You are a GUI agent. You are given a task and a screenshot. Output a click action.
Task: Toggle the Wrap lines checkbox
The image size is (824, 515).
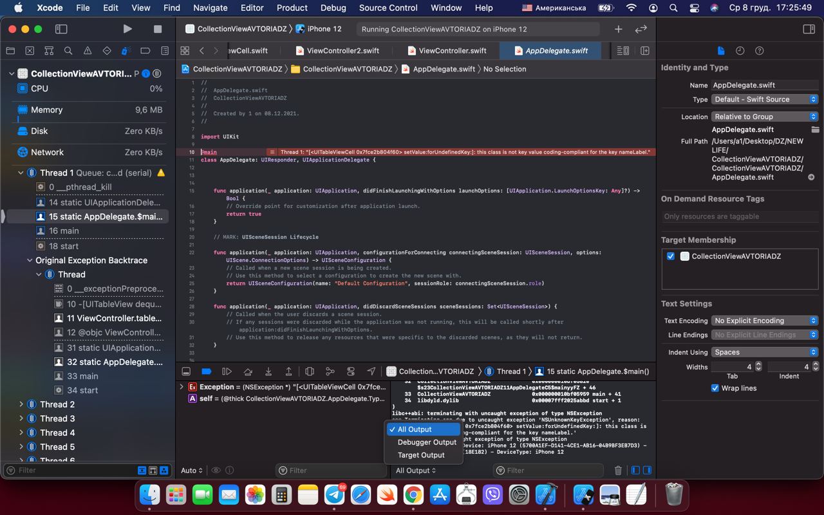click(715, 388)
